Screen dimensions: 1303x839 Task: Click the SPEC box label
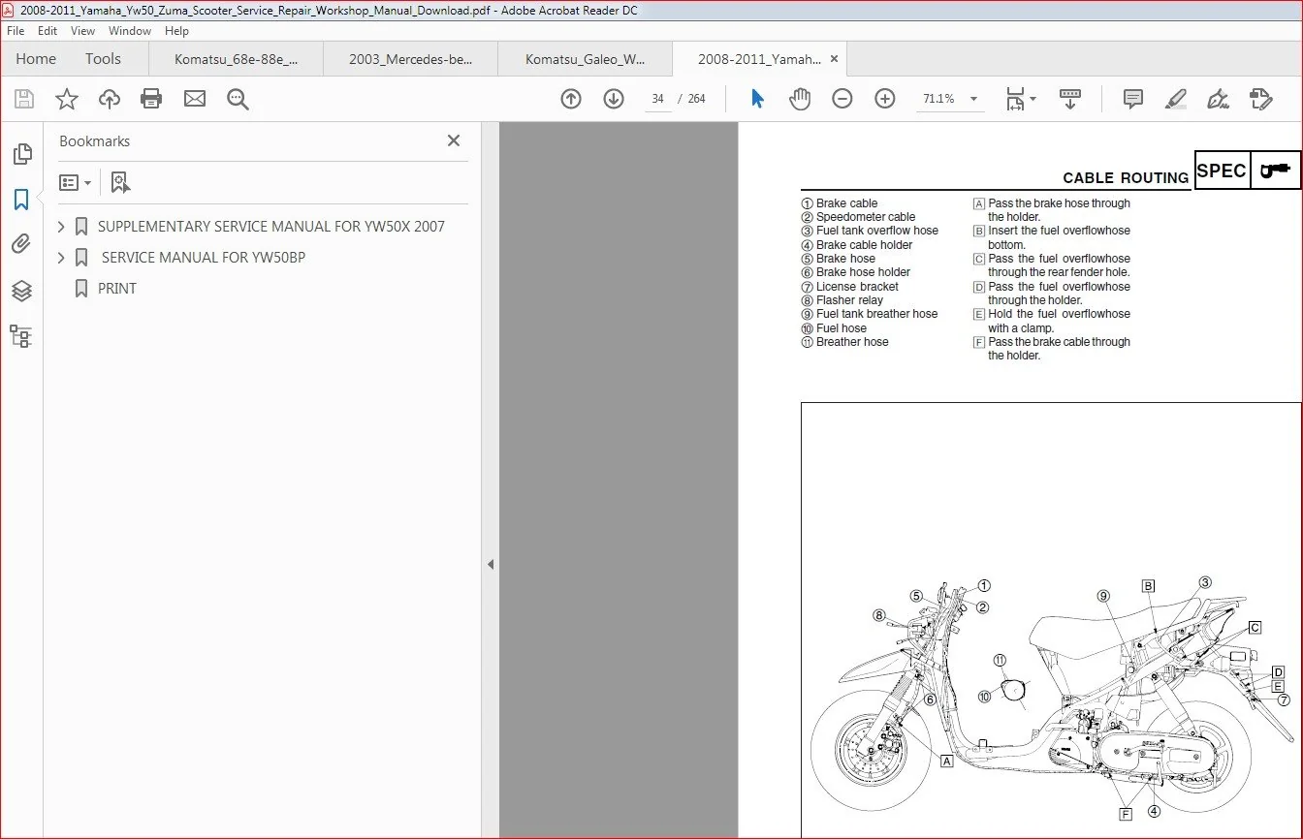point(1222,171)
